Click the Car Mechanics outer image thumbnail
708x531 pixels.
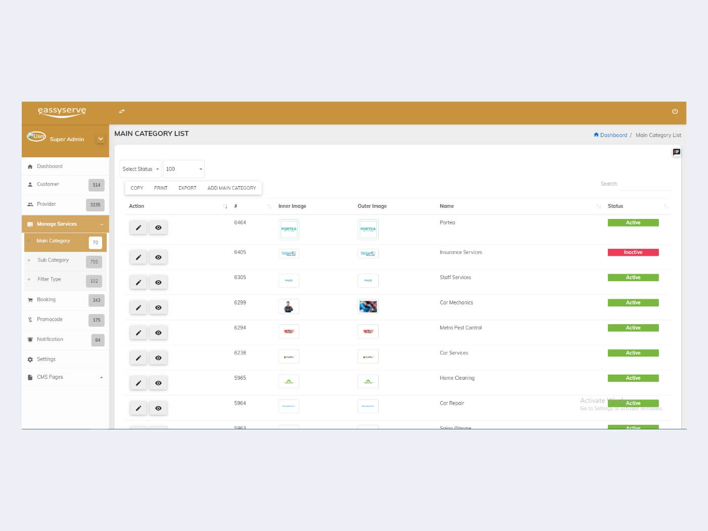pos(368,306)
